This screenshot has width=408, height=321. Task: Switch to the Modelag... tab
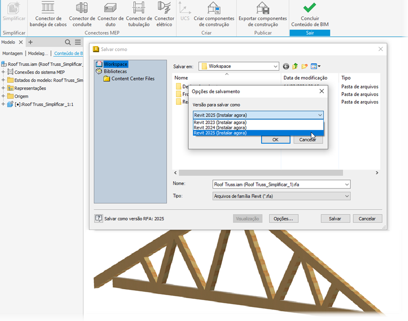click(38, 53)
